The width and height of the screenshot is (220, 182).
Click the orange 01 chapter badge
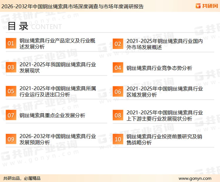(x=11, y=43)
